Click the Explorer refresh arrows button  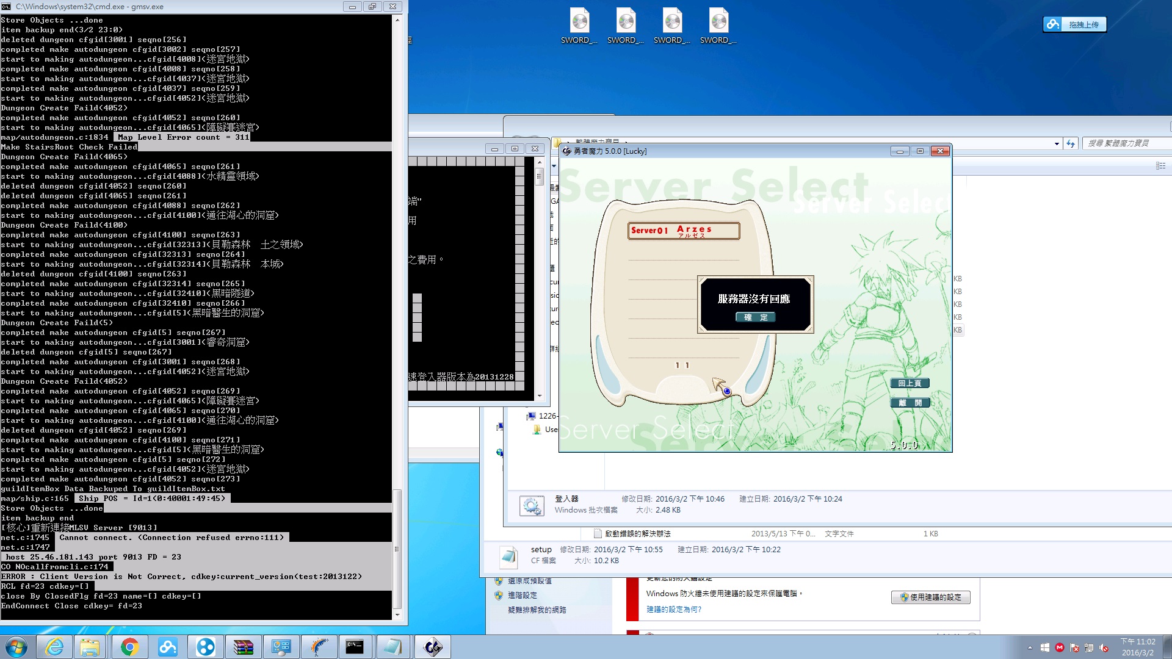tap(1071, 144)
